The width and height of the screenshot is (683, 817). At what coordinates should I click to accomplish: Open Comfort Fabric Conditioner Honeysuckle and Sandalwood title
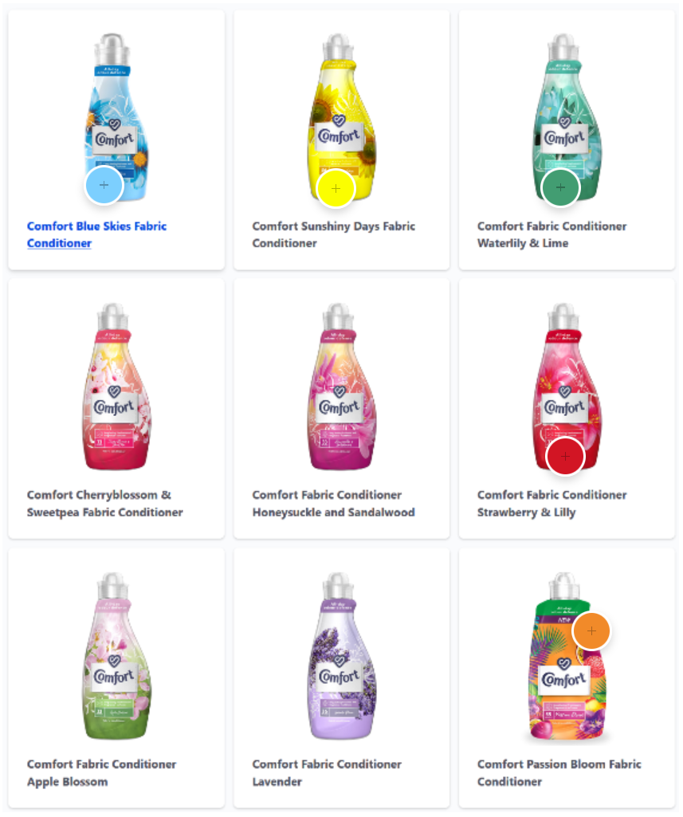click(x=333, y=503)
